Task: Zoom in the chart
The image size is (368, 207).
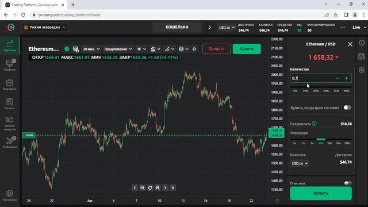Action: coord(158,188)
